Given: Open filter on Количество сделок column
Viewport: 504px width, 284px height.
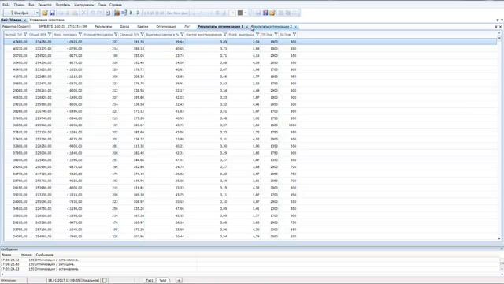Looking at the screenshot, I should coord(116,35).
